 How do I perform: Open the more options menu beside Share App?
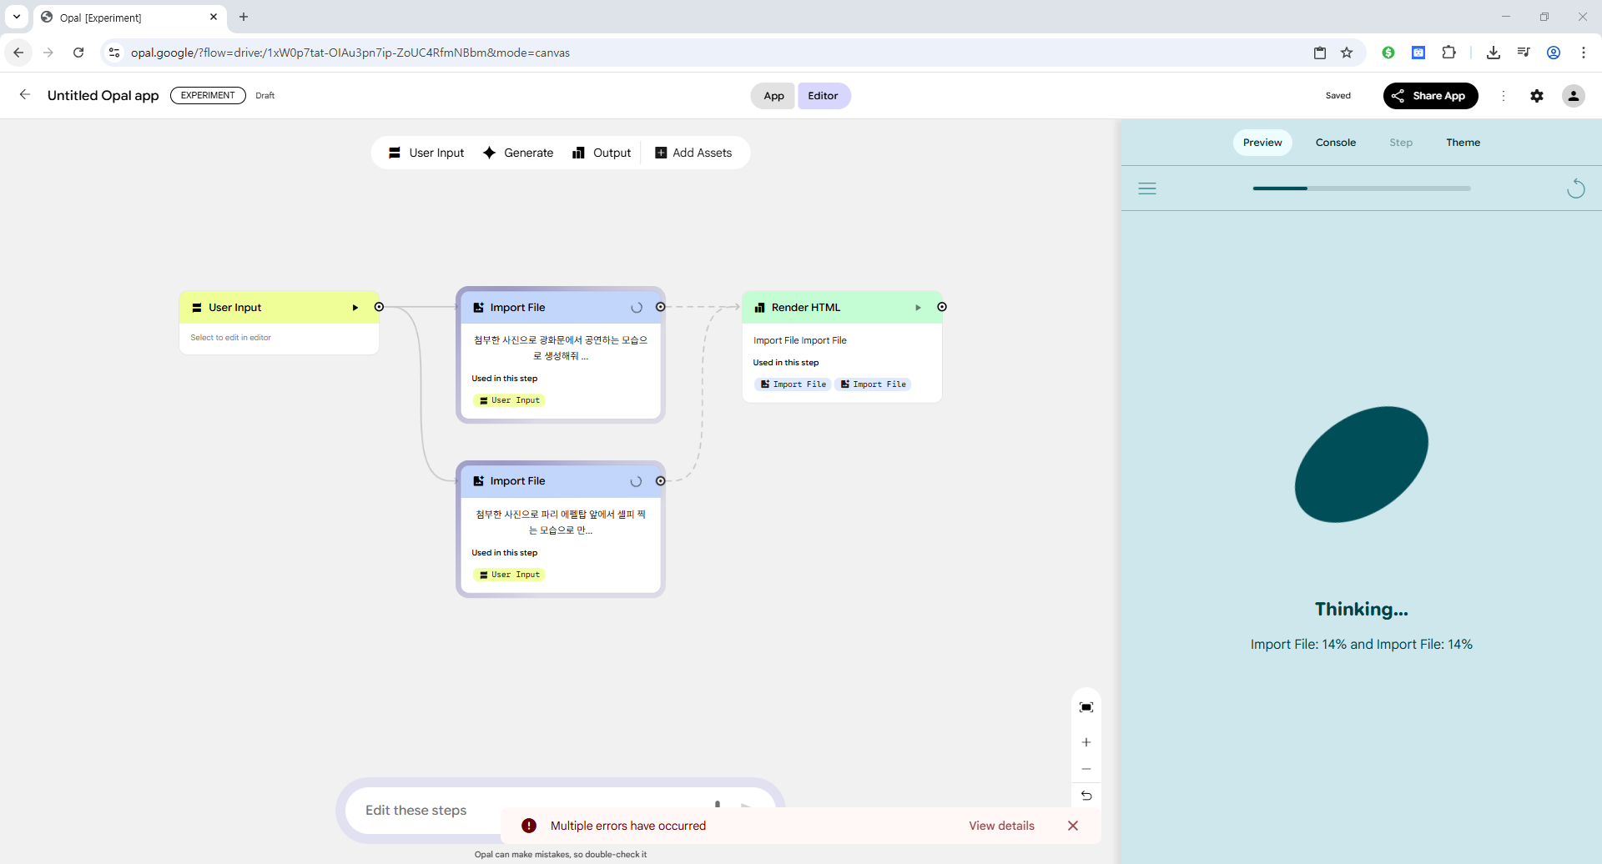tap(1504, 96)
